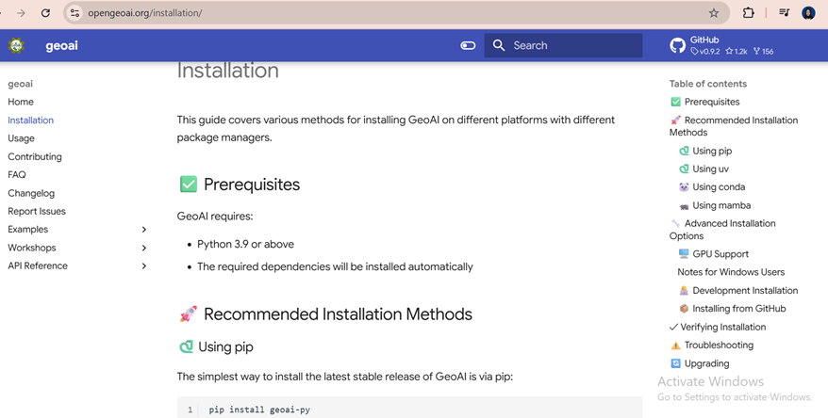Image resolution: width=828 pixels, height=418 pixels.
Task: Click the snake icon next to Using uv
Action: pyautogui.click(x=684, y=169)
